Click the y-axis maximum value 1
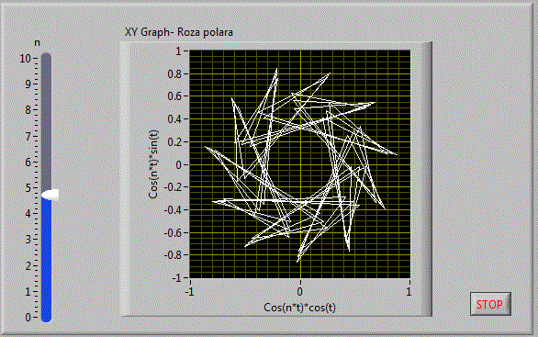 [x=178, y=51]
